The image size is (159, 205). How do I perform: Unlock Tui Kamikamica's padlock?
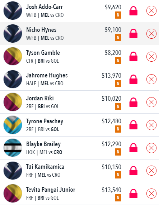[133, 171]
